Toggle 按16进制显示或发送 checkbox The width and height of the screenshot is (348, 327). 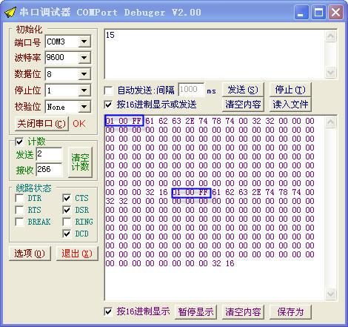click(x=108, y=105)
